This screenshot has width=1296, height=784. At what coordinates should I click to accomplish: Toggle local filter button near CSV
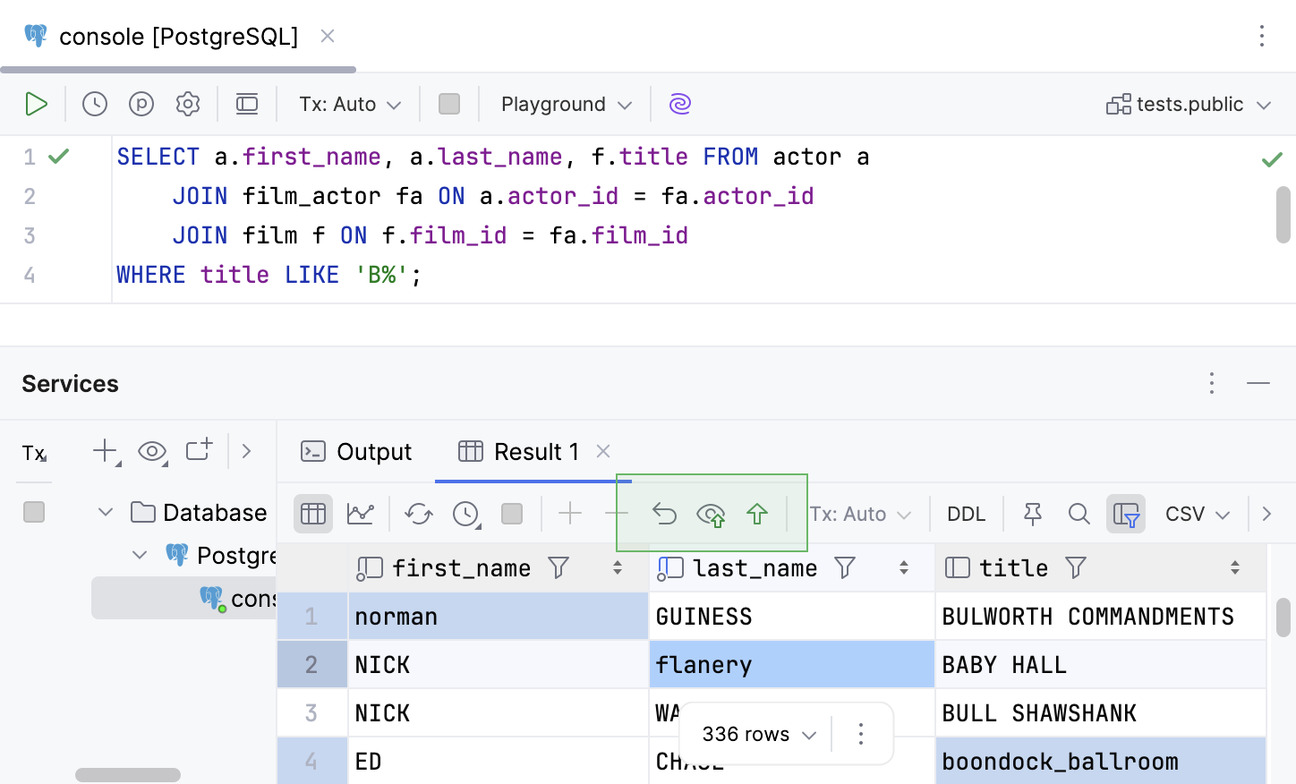coord(1125,514)
